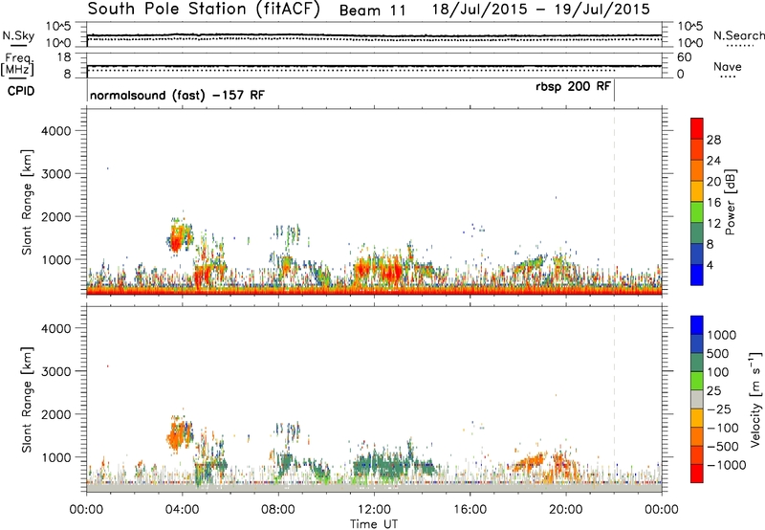Click the yellow segment of Power colorbar

pyautogui.click(x=697, y=190)
